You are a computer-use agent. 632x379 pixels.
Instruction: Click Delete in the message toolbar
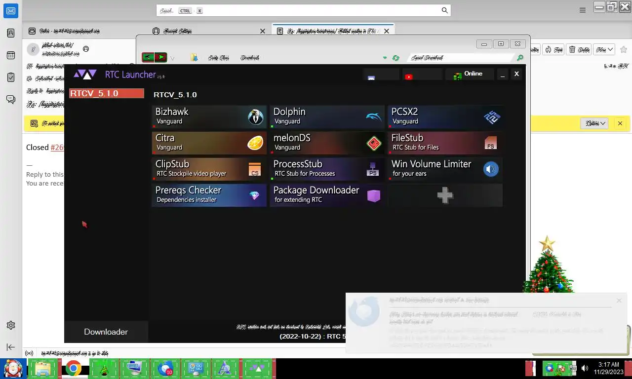click(x=579, y=49)
